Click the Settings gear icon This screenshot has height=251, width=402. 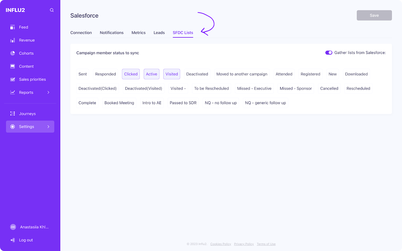click(x=13, y=127)
